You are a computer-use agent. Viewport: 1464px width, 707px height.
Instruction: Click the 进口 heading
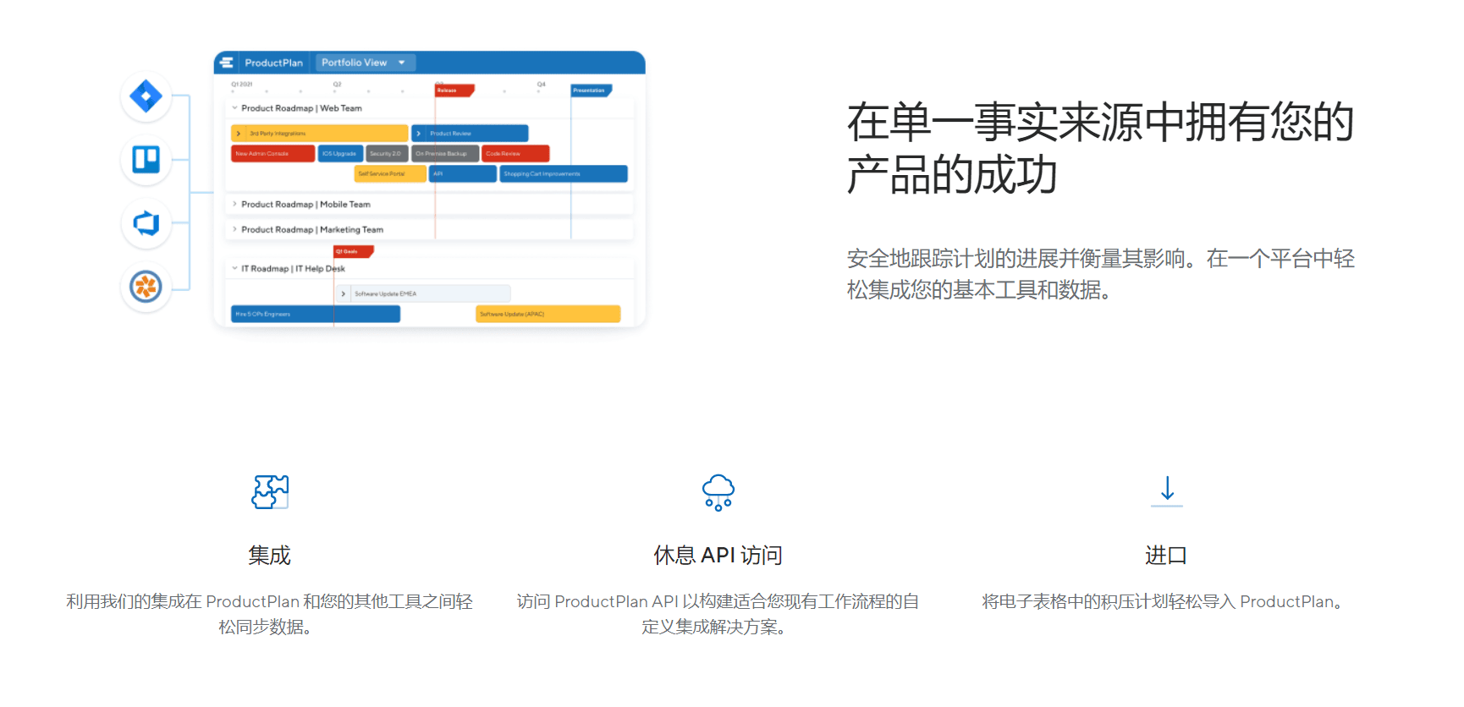click(1166, 556)
